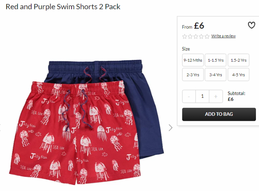Viewport: 259px width, 191px height.
Task: Show previous product image with left arrow
Action: pos(0,128)
